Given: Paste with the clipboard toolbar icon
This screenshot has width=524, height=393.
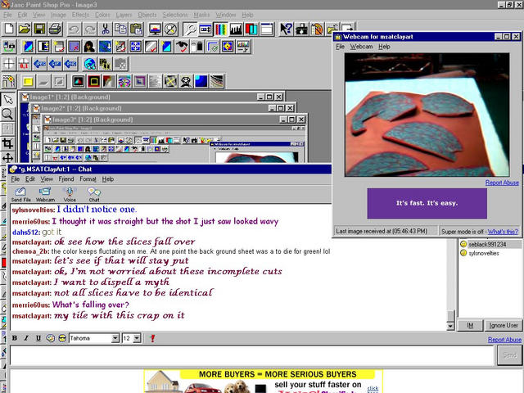Looking at the screenshot, I should (x=136, y=29).
